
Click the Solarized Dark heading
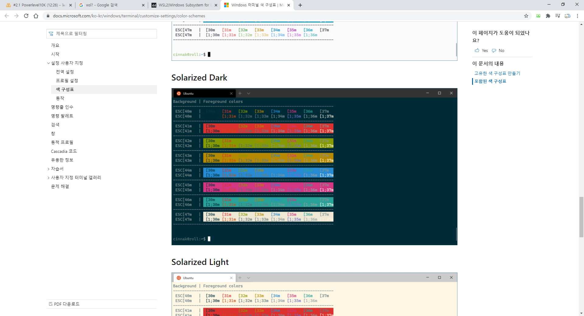click(x=199, y=77)
